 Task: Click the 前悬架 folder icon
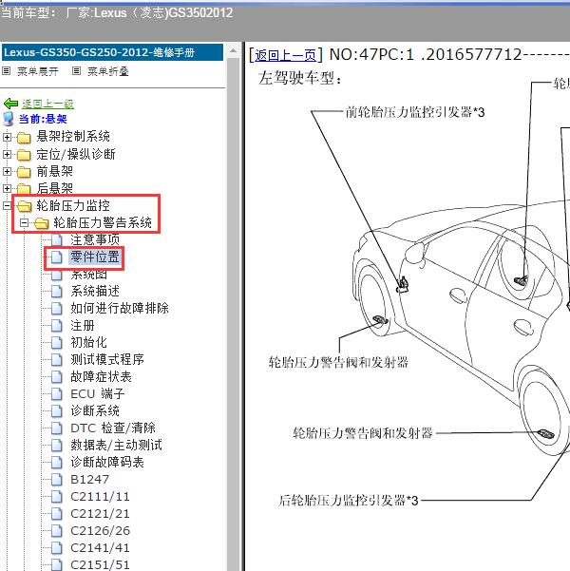pyautogui.click(x=24, y=172)
